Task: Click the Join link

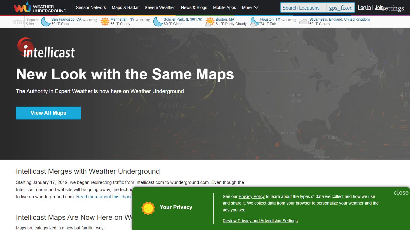Action: (379, 7)
